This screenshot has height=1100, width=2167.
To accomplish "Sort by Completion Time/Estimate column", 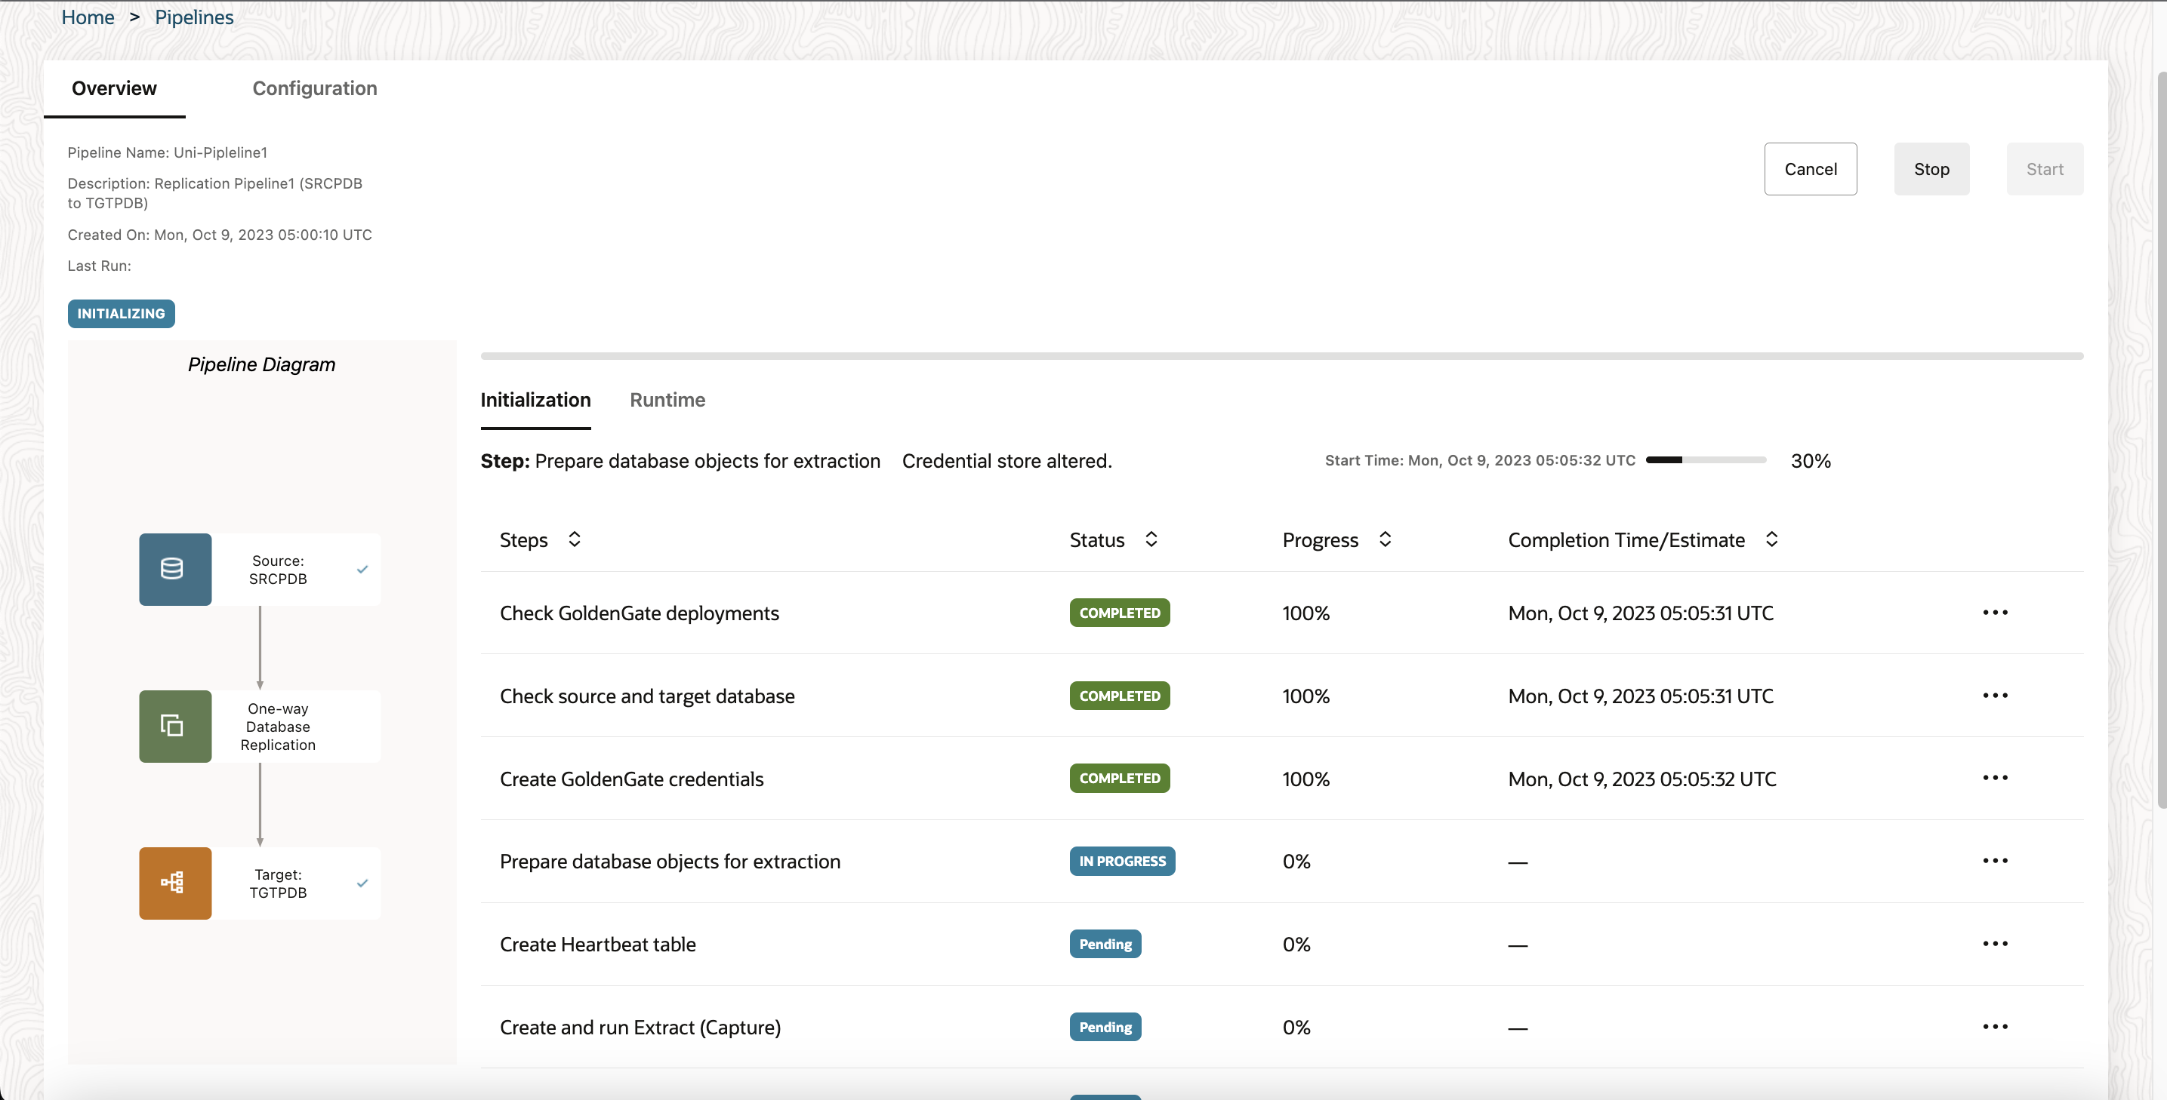I will 1771,539.
